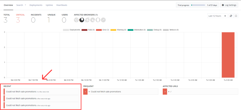
Task: Click the red count badge beside the affected URL
Action: [165, 92]
